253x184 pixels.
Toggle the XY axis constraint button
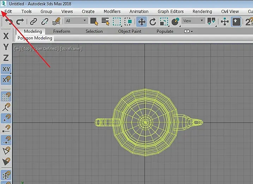pos(6,69)
